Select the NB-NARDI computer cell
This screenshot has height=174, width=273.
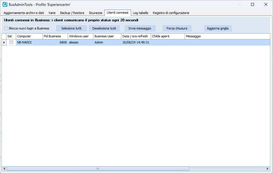pos(29,42)
